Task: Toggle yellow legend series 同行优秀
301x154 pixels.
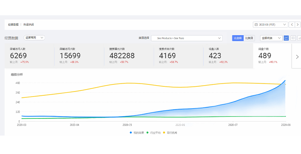Action: point(170,133)
